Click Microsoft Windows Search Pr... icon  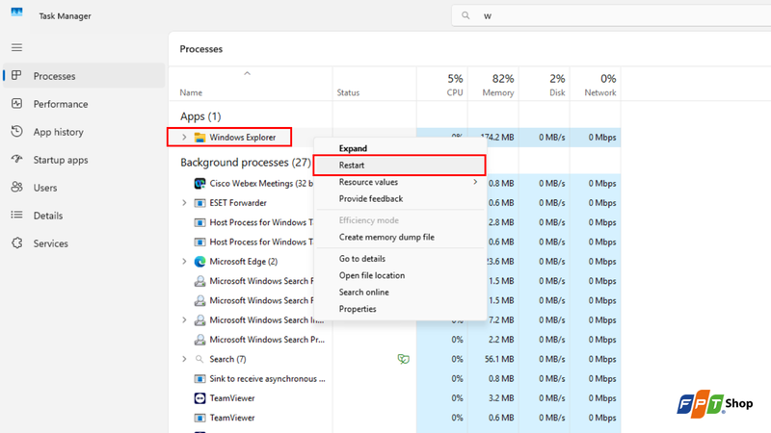[x=199, y=340]
